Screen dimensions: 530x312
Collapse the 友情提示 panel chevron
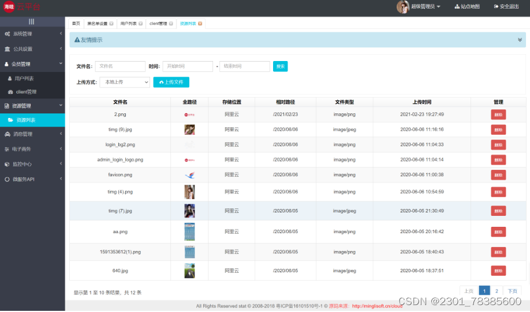520,40
